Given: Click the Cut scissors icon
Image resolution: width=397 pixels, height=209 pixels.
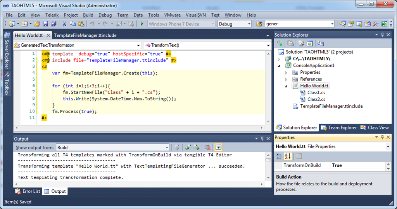Looking at the screenshot, I should click(x=65, y=24).
